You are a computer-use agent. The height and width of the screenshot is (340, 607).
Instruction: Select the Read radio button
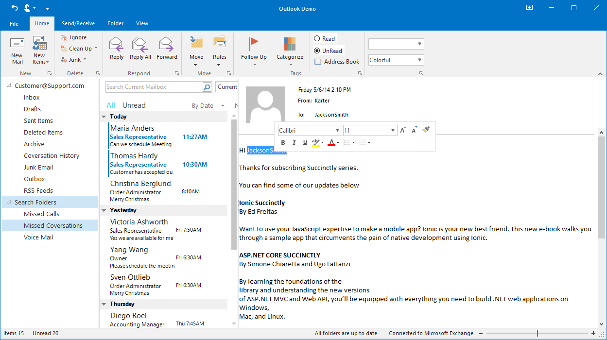[317, 38]
